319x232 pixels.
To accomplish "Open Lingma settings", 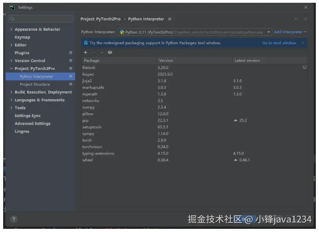I will point(22,131).
